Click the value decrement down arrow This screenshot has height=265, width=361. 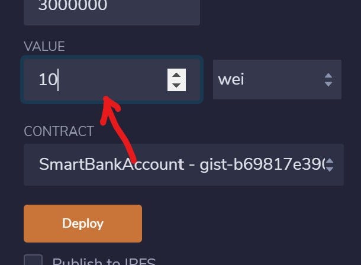[176, 85]
